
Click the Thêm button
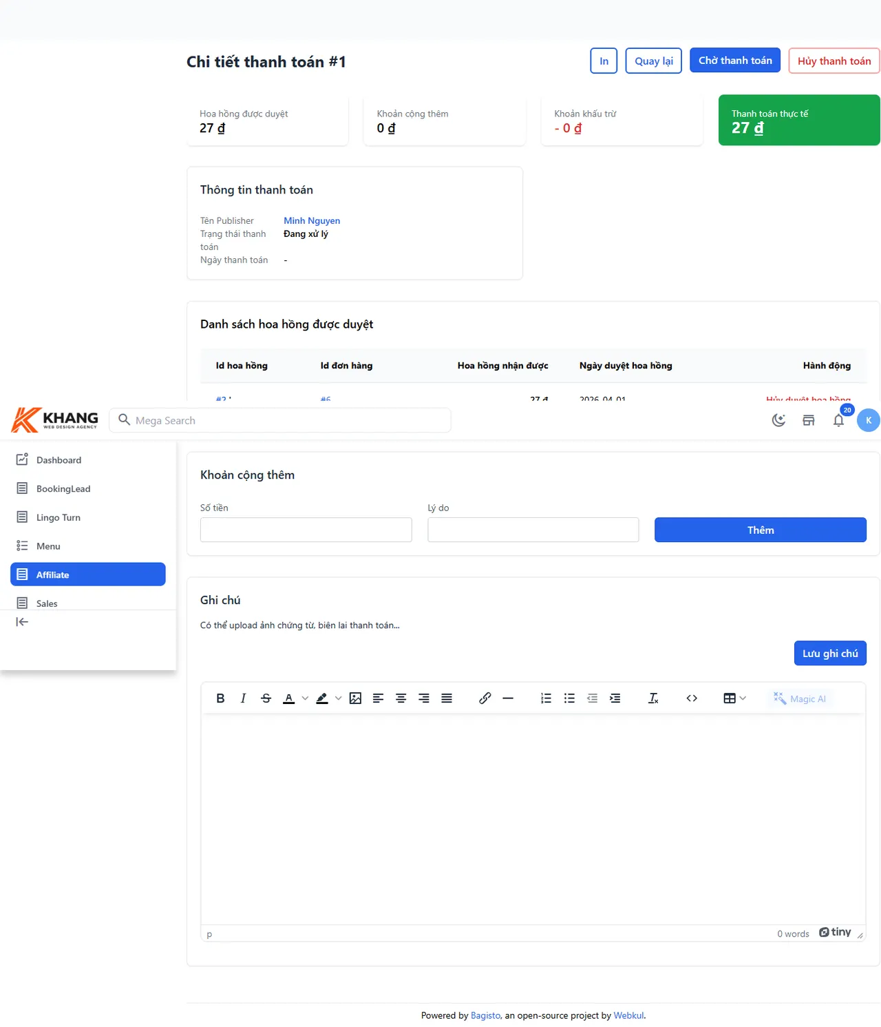[761, 530]
